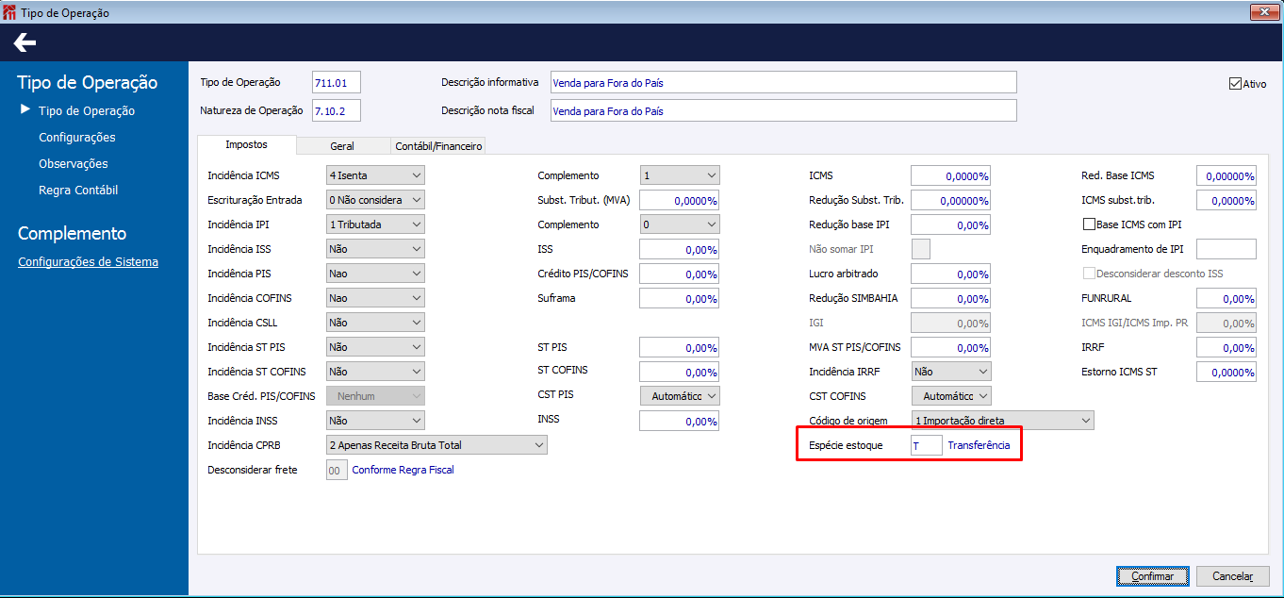Close the Tipo de Operação window

pyautogui.click(x=1263, y=12)
